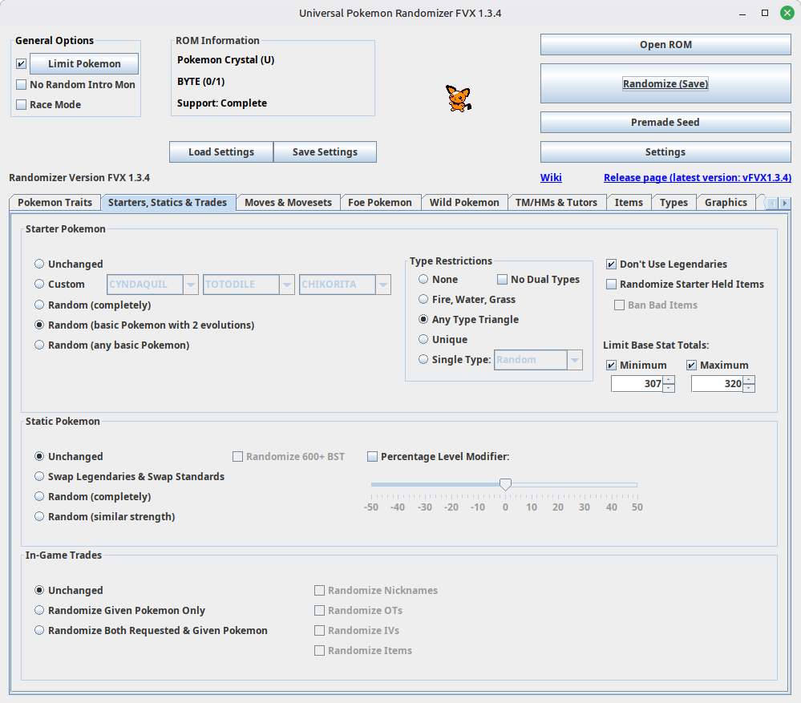Open the Single Type dropdown

coord(574,359)
